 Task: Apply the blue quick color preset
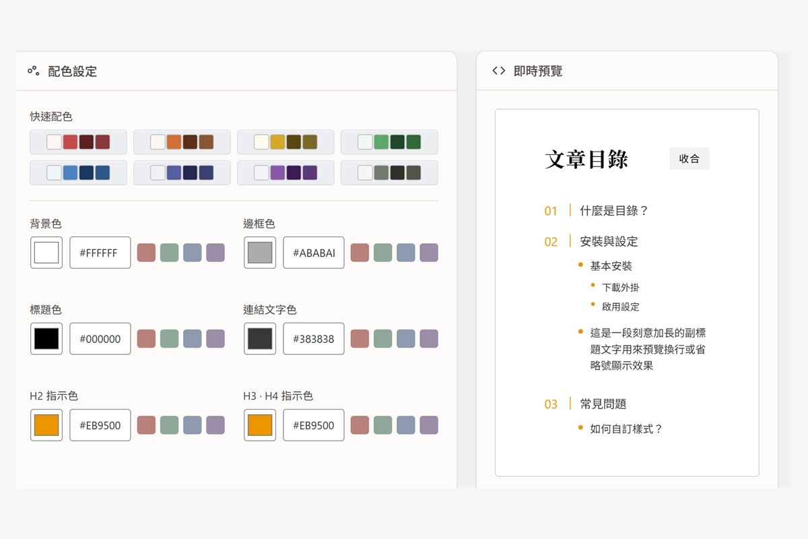78,172
